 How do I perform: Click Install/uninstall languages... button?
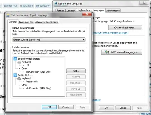(122, 52)
